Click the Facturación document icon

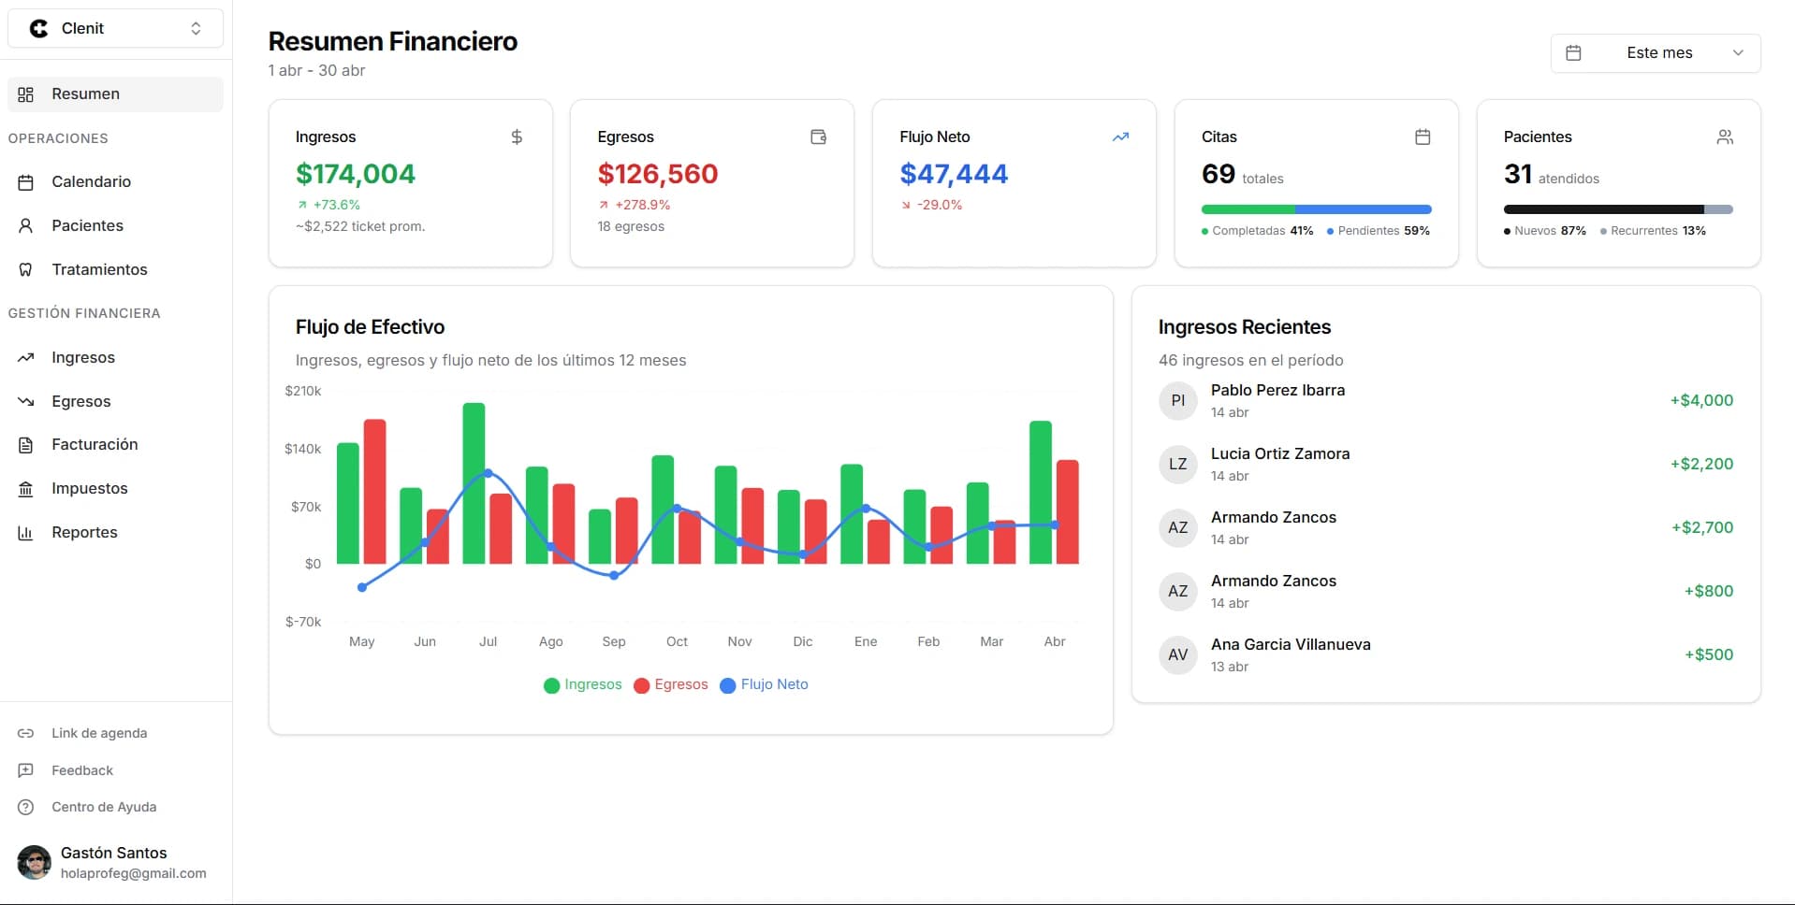point(26,445)
